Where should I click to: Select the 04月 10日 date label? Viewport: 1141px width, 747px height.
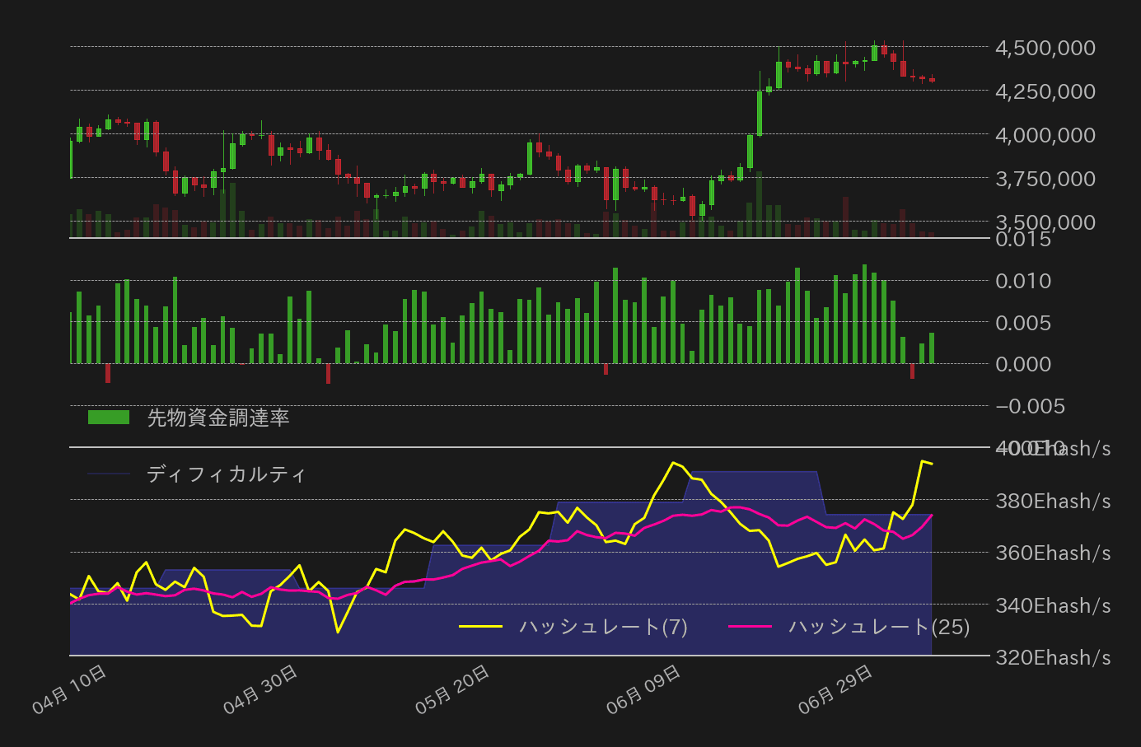70,689
